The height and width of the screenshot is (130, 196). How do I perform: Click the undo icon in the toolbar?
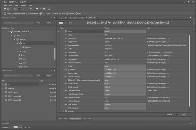click(x=36, y=9)
